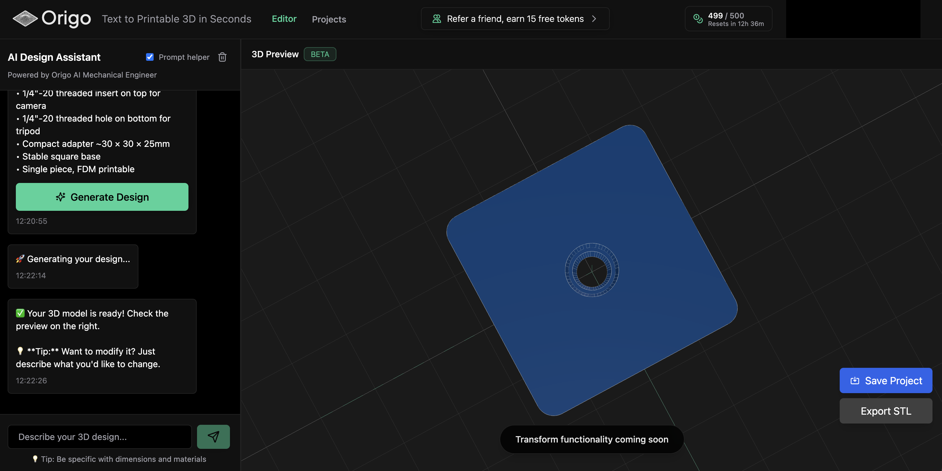This screenshot has width=942, height=471.
Task: Send a message using the paper plane icon
Action: coord(213,436)
